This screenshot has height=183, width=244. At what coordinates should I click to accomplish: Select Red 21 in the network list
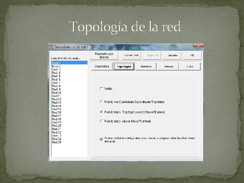point(69,129)
